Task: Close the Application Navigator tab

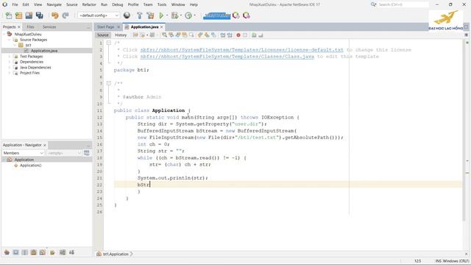Action: point(45,145)
